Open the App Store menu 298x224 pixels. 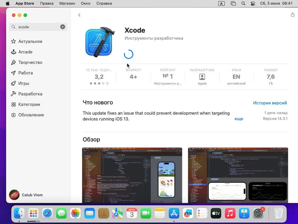(25, 3)
